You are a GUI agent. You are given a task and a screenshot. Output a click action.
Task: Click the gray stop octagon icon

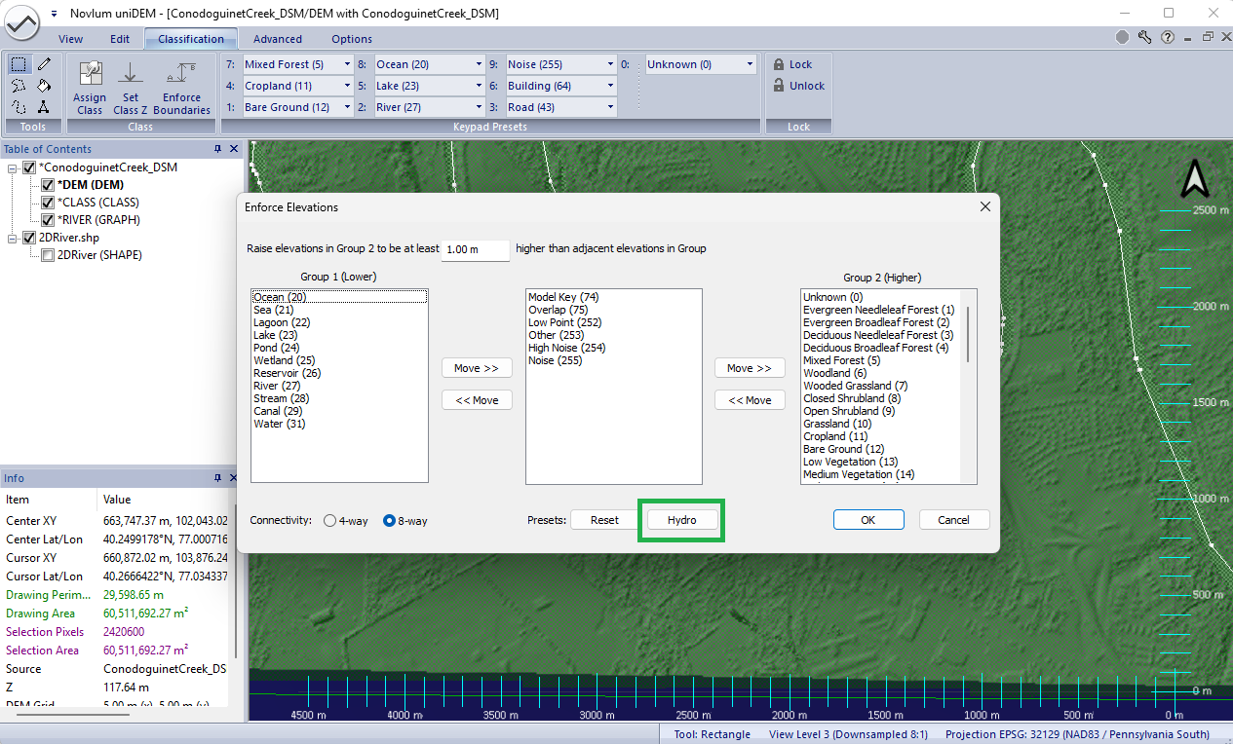tap(1122, 37)
